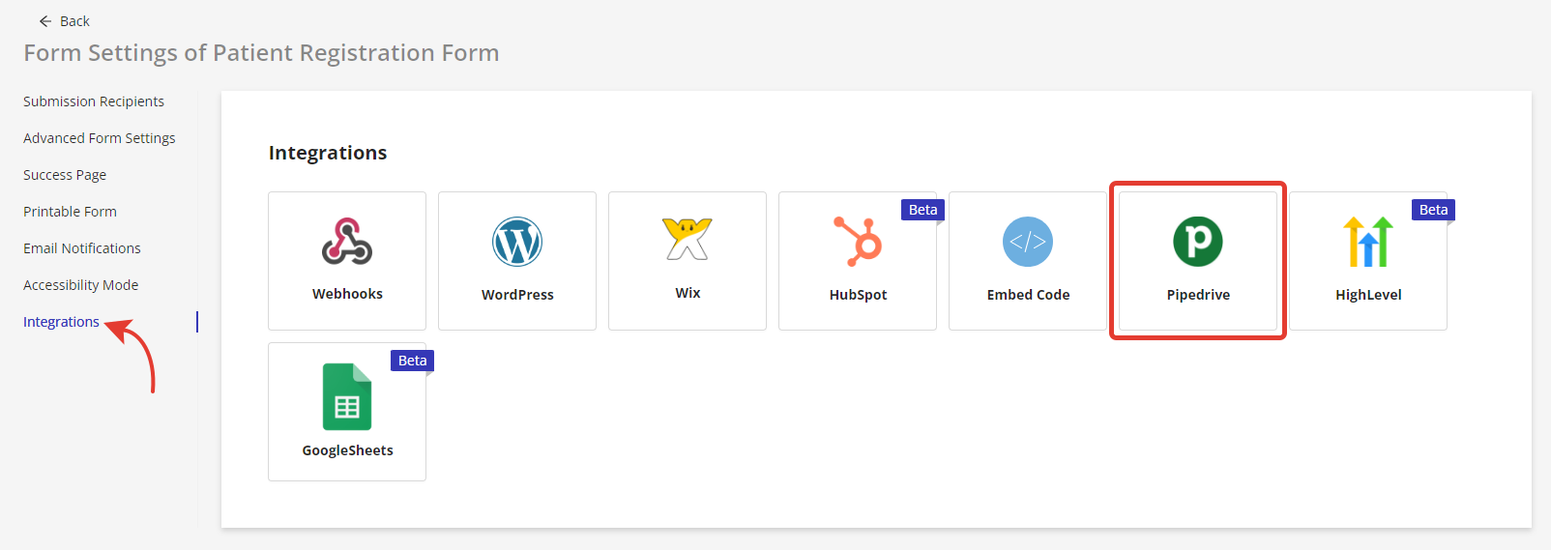
Task: Navigate to Success Page settings
Action: point(65,175)
